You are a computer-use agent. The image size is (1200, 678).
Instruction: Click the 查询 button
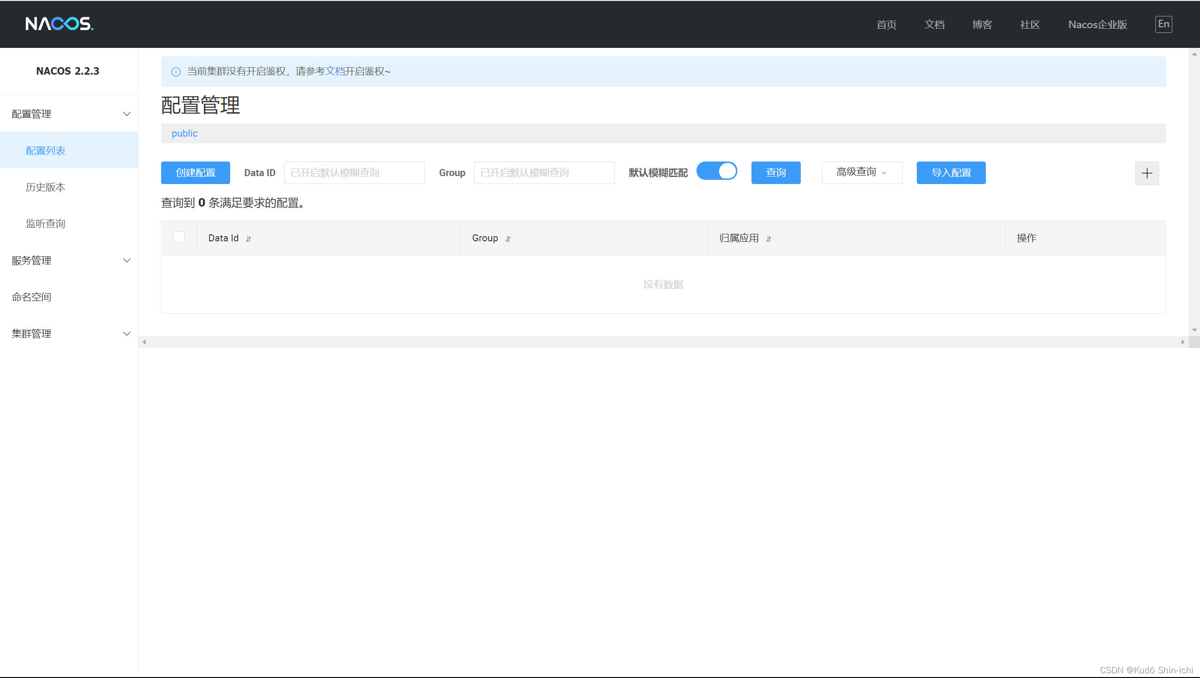pyautogui.click(x=776, y=173)
